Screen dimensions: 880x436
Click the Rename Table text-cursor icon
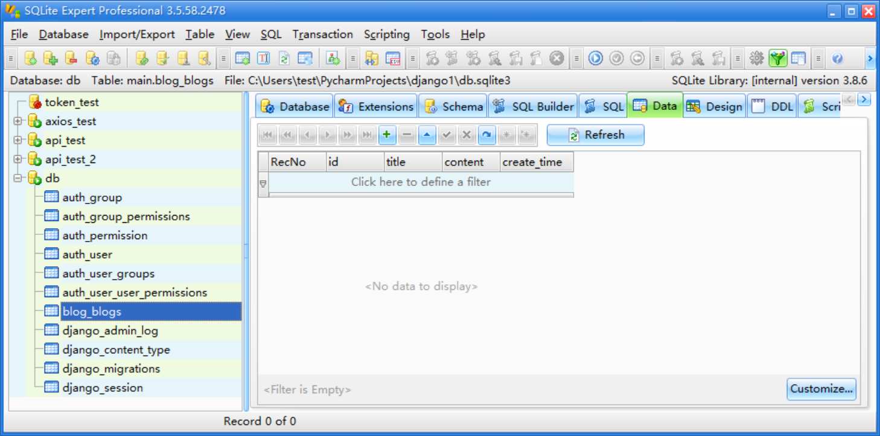coord(264,59)
